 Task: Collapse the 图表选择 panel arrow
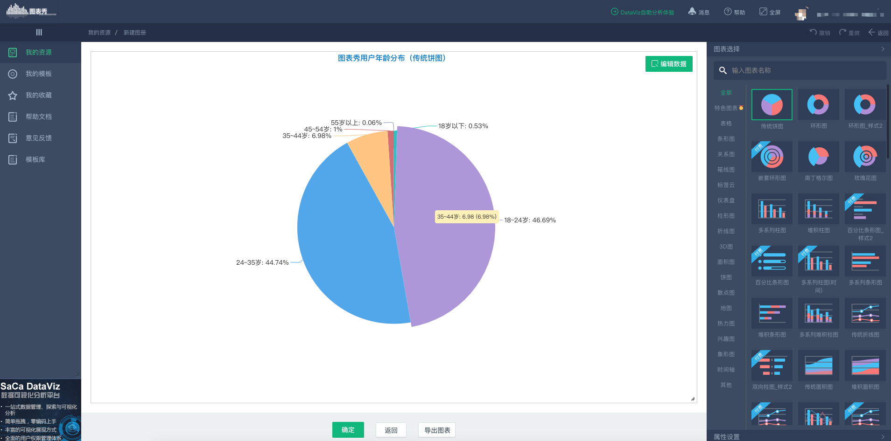883,49
